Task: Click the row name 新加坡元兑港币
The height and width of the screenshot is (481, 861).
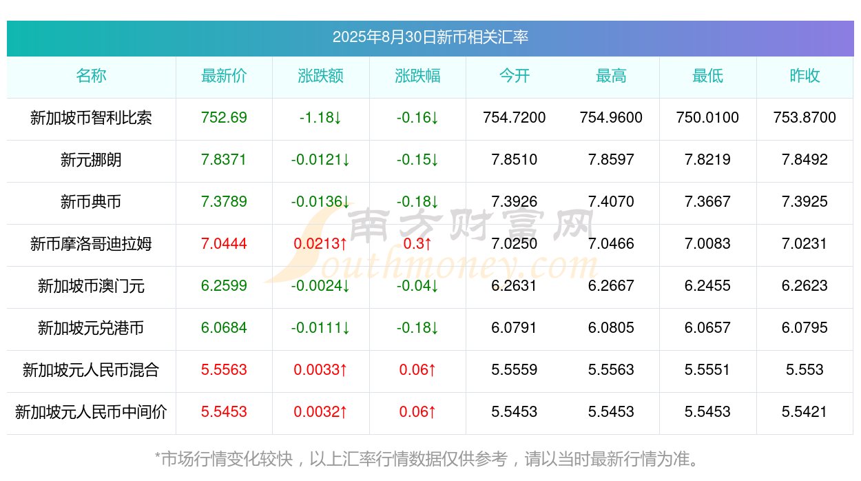Action: [91, 328]
